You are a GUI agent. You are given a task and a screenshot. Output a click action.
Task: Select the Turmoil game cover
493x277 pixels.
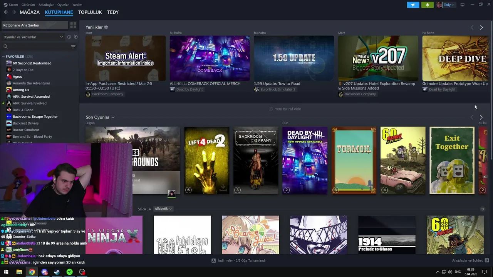click(x=354, y=160)
